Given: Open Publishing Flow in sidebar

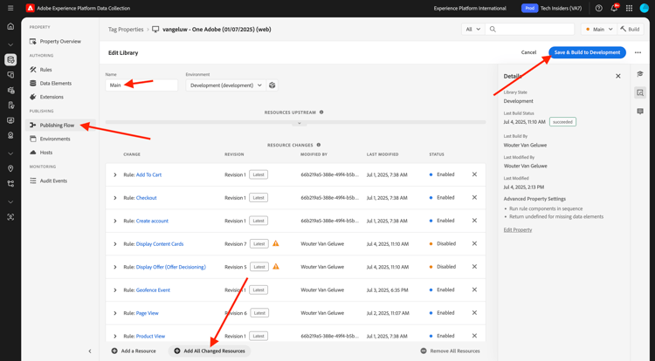Looking at the screenshot, I should [60, 125].
